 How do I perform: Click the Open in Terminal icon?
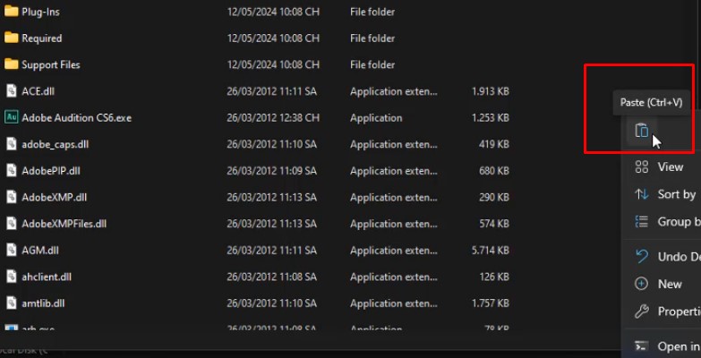click(x=641, y=346)
